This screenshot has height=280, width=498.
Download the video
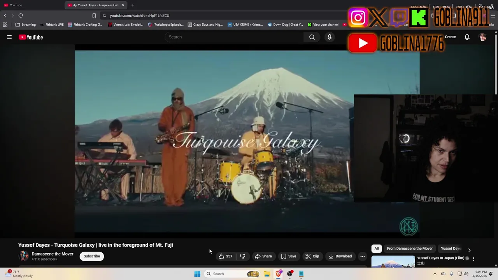[340, 256]
